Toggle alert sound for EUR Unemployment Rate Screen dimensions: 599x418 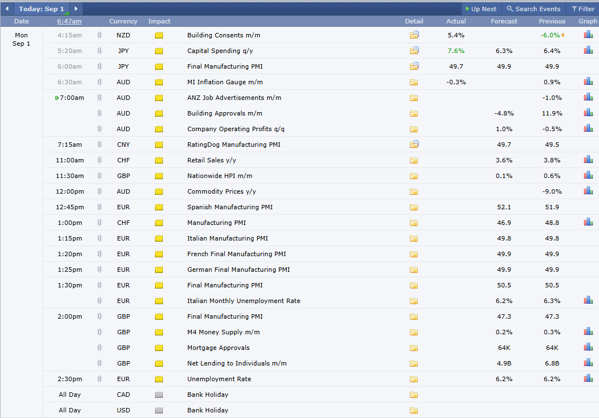pos(99,379)
